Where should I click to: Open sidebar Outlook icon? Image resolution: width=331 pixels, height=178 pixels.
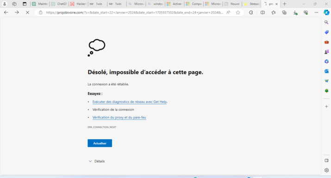[326, 71]
